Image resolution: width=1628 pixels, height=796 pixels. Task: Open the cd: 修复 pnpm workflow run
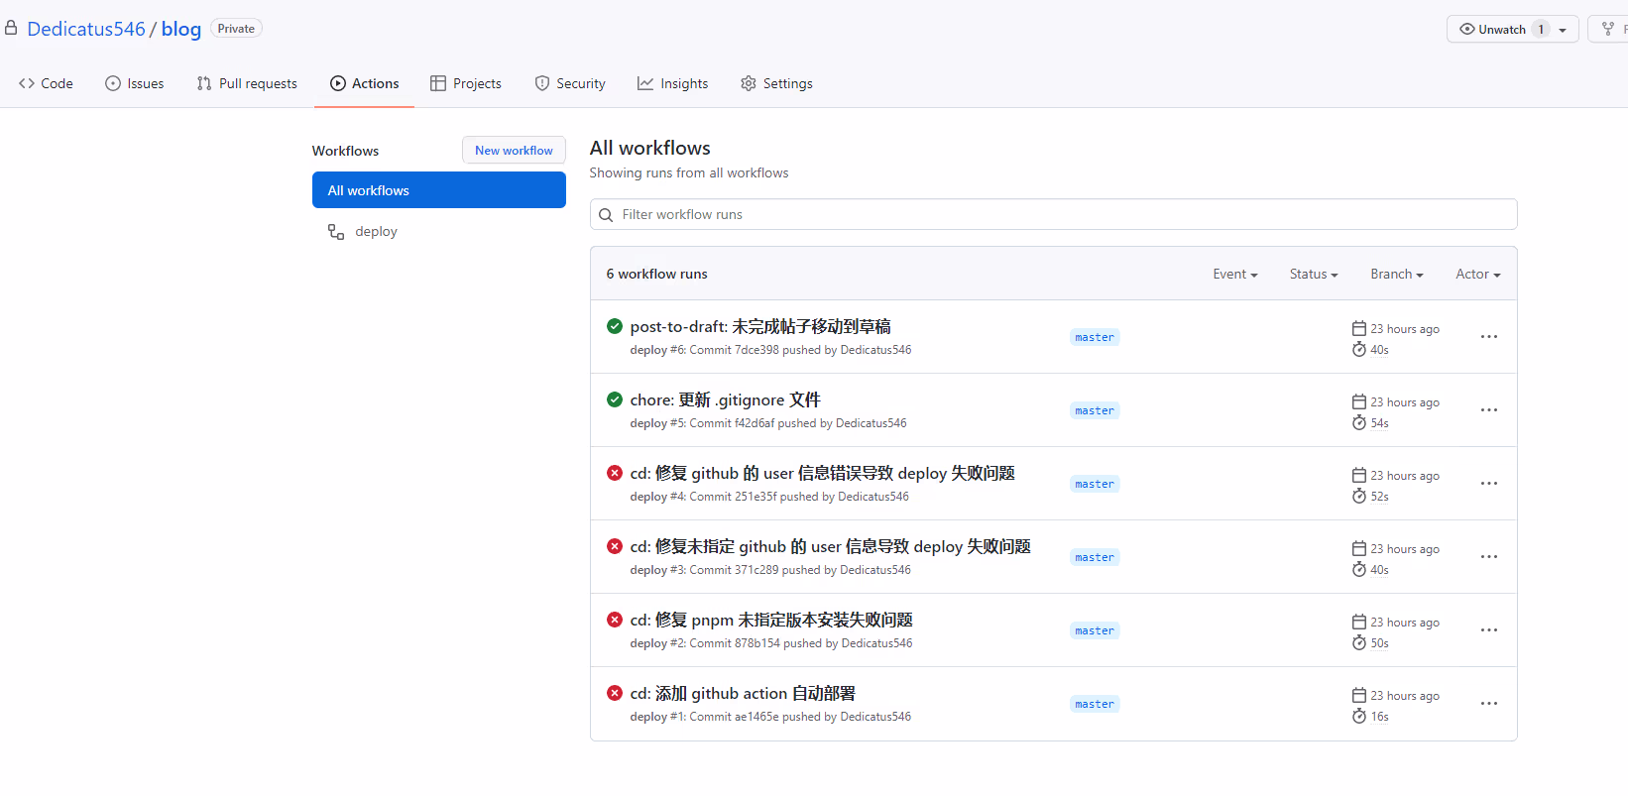pos(771,620)
